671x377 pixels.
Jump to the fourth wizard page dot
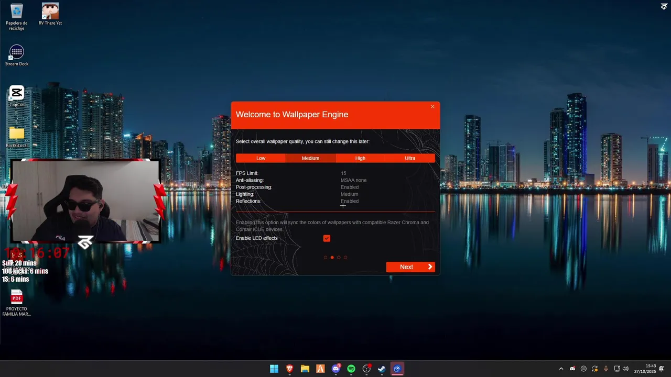coord(345,258)
